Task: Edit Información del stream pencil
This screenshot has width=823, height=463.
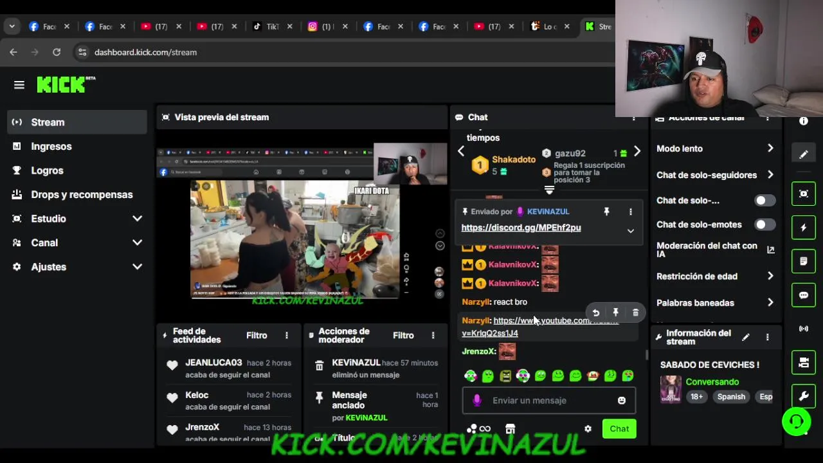Action: click(x=745, y=337)
